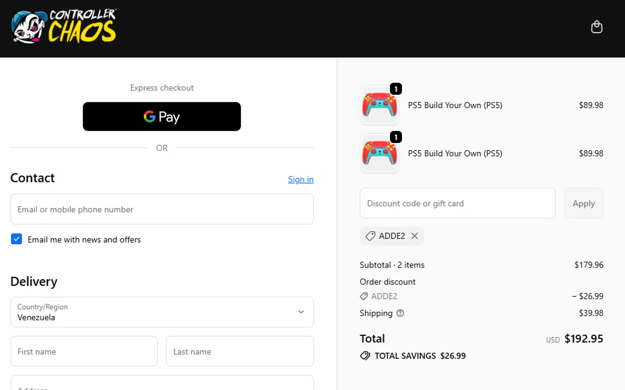This screenshot has width=625, height=390.
Task: Click the shipping cost $39.98
Action: coord(591,313)
